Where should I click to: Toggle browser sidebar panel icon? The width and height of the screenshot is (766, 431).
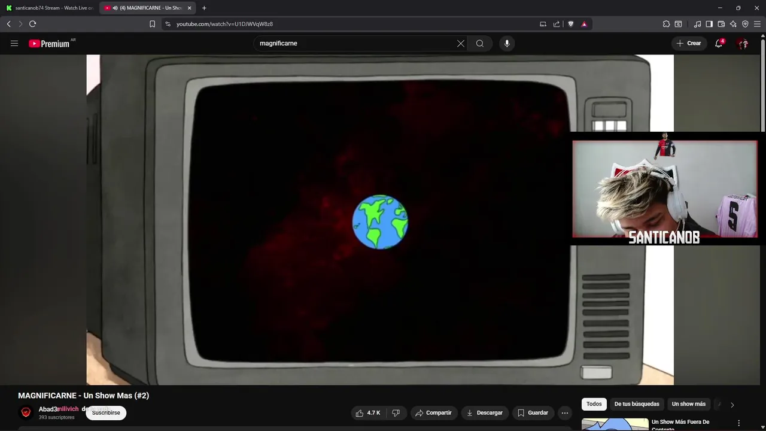pos(709,24)
